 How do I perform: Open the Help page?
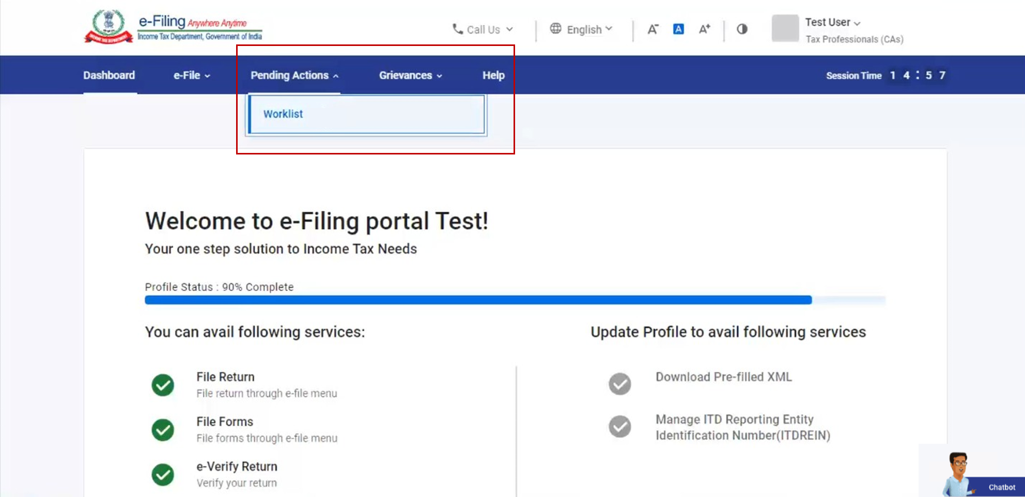[x=493, y=75]
